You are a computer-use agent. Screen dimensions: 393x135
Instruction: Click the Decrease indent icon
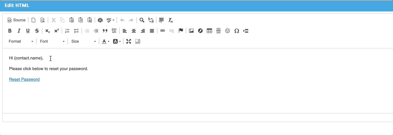coord(87,31)
